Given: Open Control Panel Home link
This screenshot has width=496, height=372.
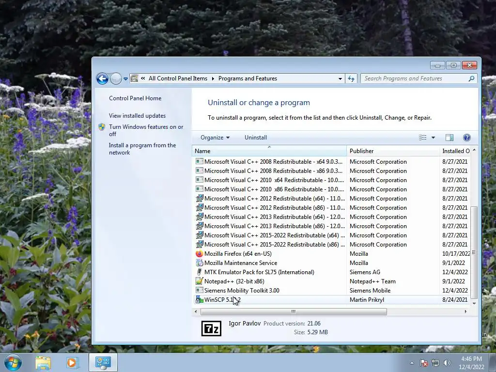Looking at the screenshot, I should click(x=135, y=98).
